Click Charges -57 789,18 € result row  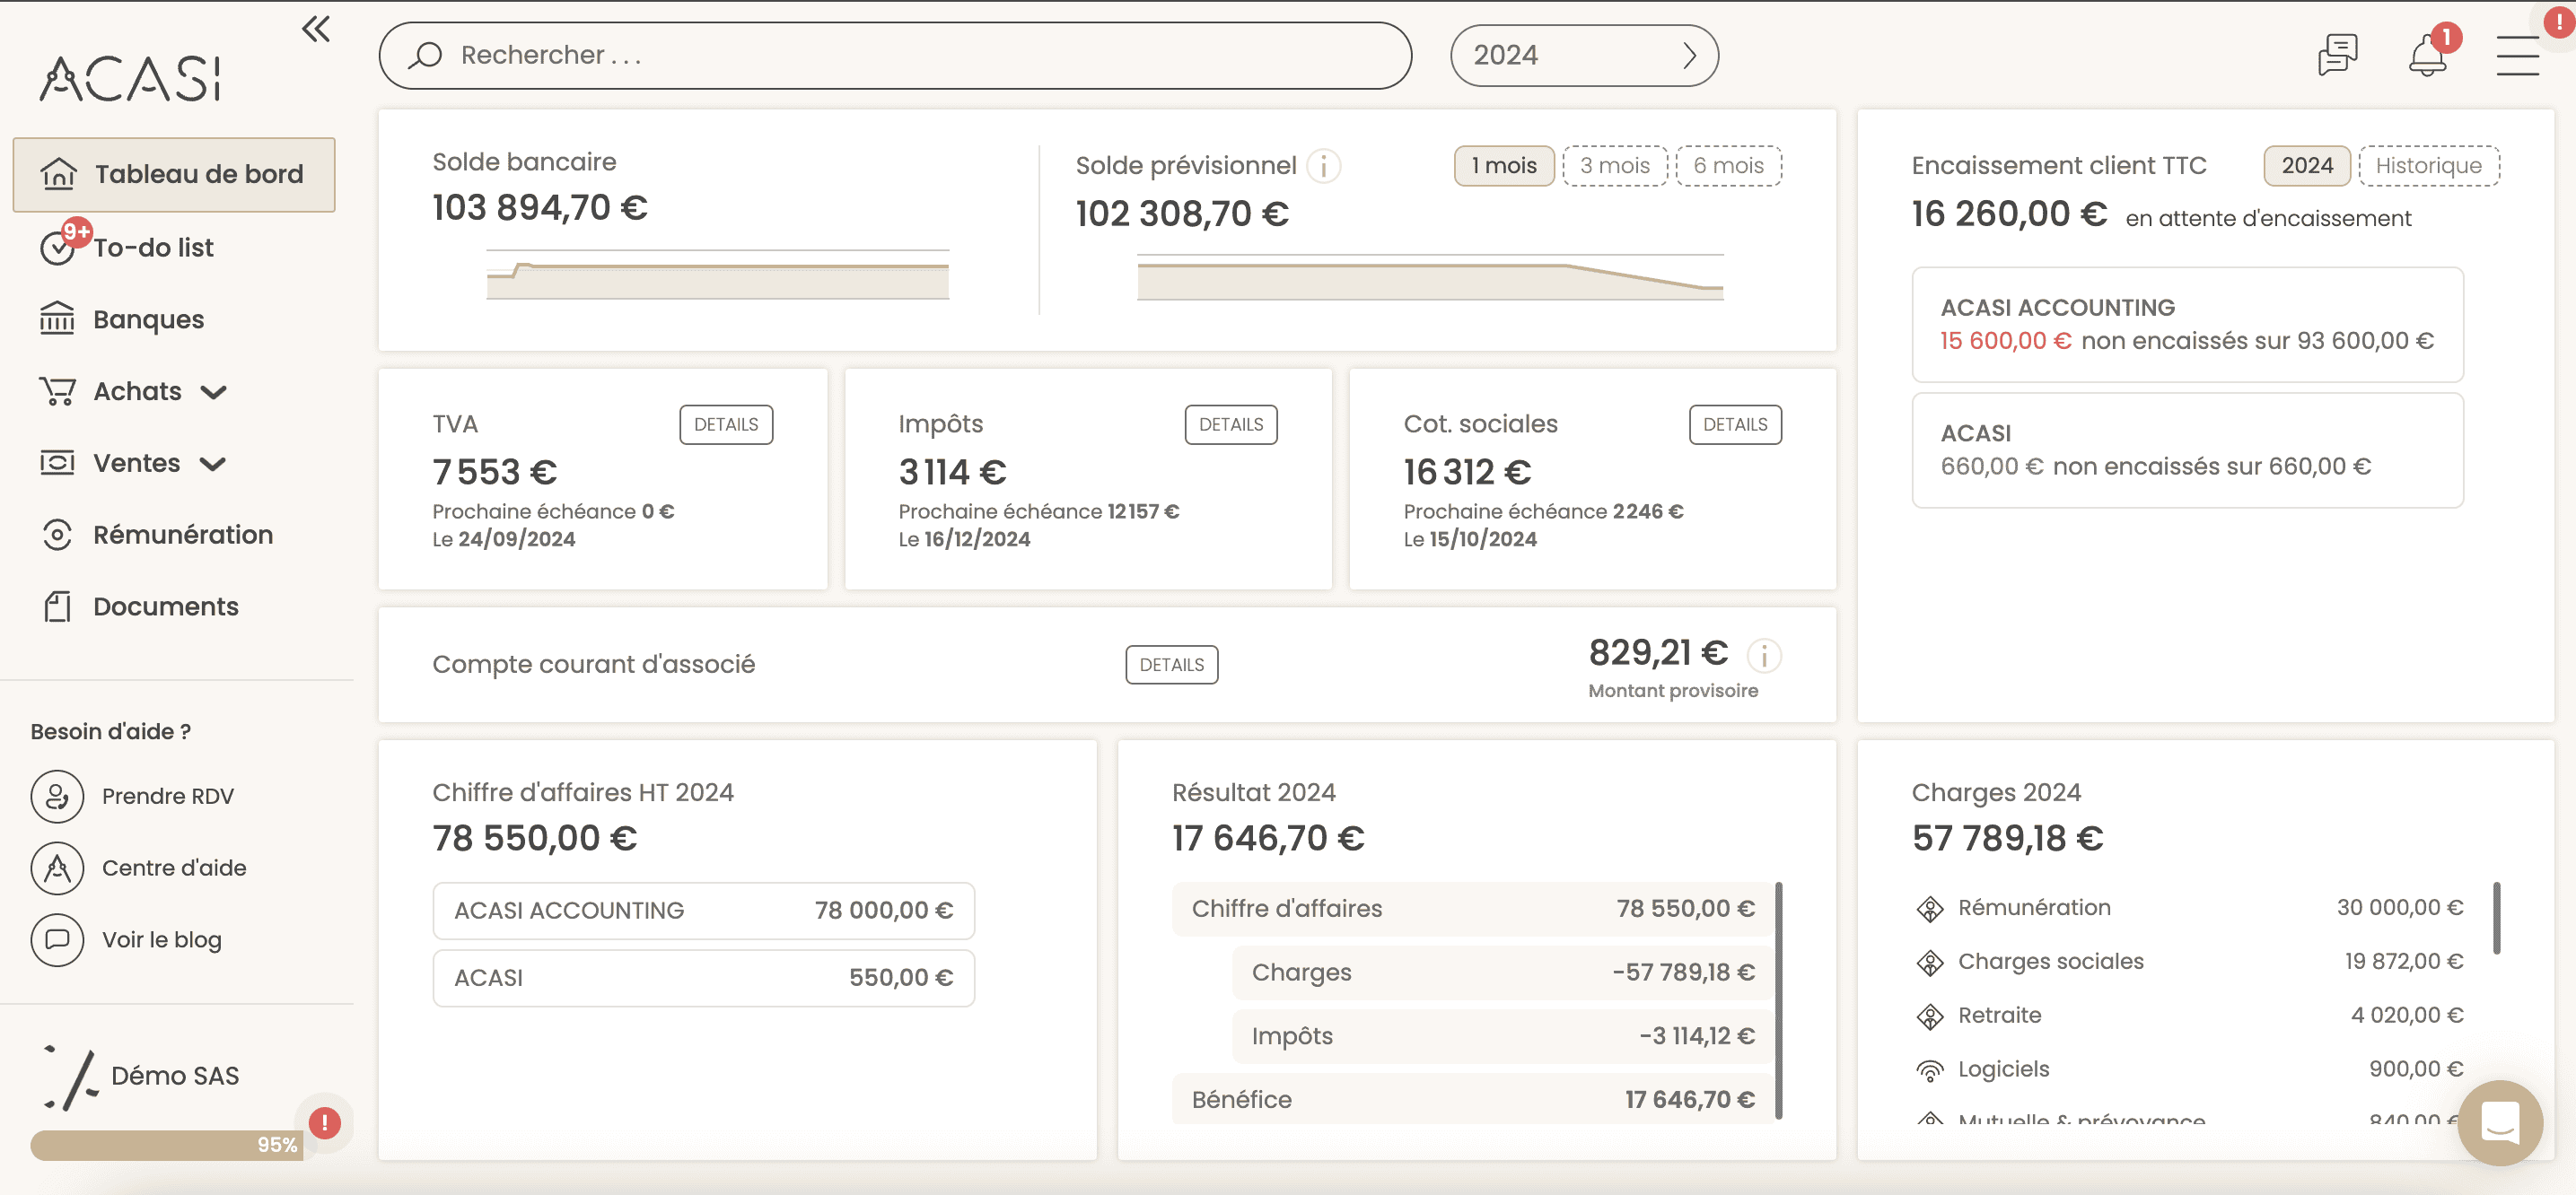tap(1502, 973)
